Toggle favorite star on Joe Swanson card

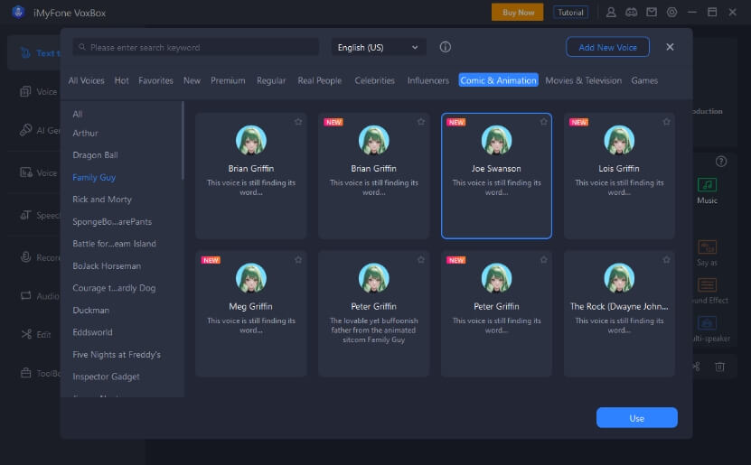click(543, 122)
